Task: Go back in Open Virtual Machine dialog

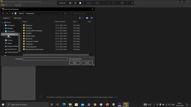Action: (x=3, y=13)
